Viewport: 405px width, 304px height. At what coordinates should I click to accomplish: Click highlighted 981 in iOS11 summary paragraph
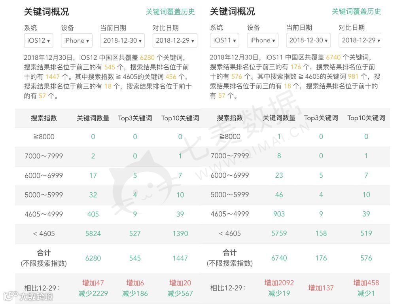click(x=353, y=76)
